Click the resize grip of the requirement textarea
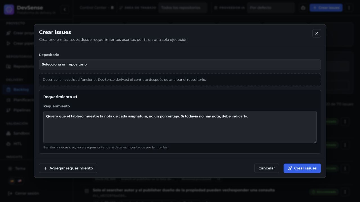360x202 pixels. click(315, 142)
